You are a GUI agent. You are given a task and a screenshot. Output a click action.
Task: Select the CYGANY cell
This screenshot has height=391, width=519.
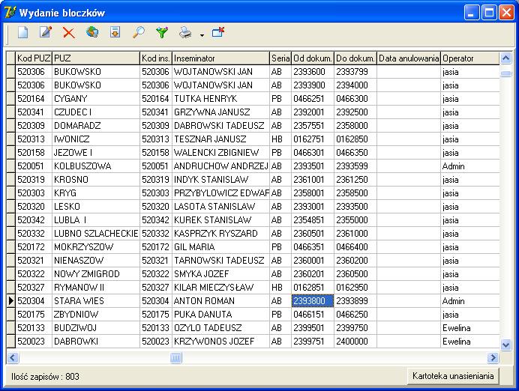[x=96, y=98]
